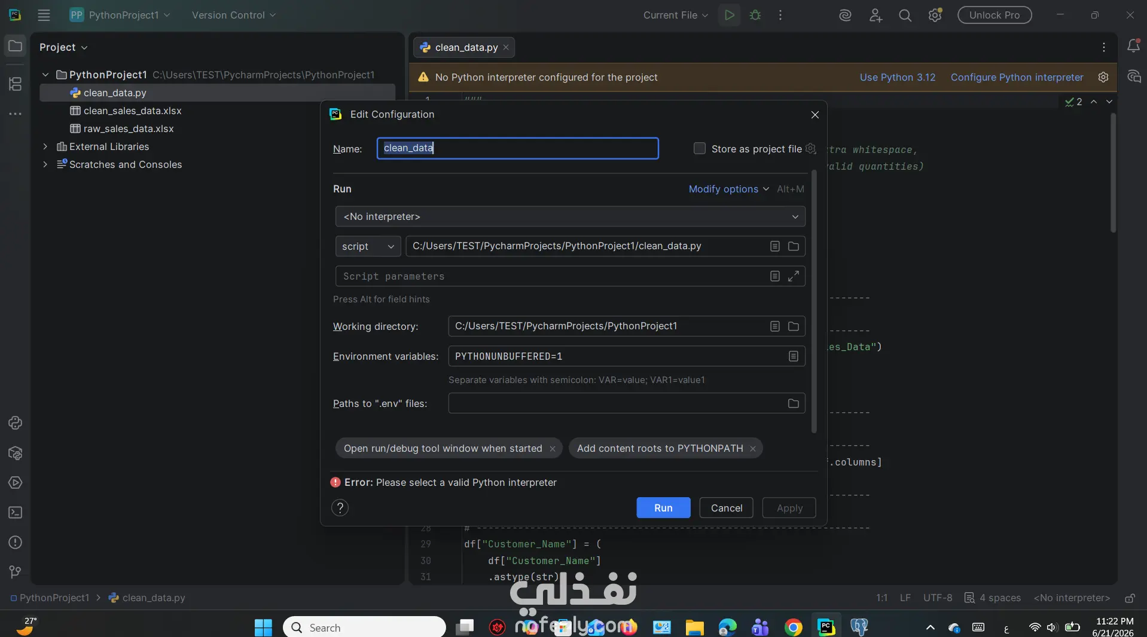Open the AI assistant swirl icon in the top toolbar
Viewport: 1147px width, 637px height.
pos(845,16)
